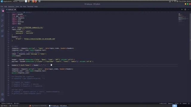Open the Run menu
Screen dimensions: 191x107
point(24,7)
